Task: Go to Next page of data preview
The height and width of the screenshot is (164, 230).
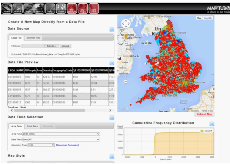Action: click(23, 107)
